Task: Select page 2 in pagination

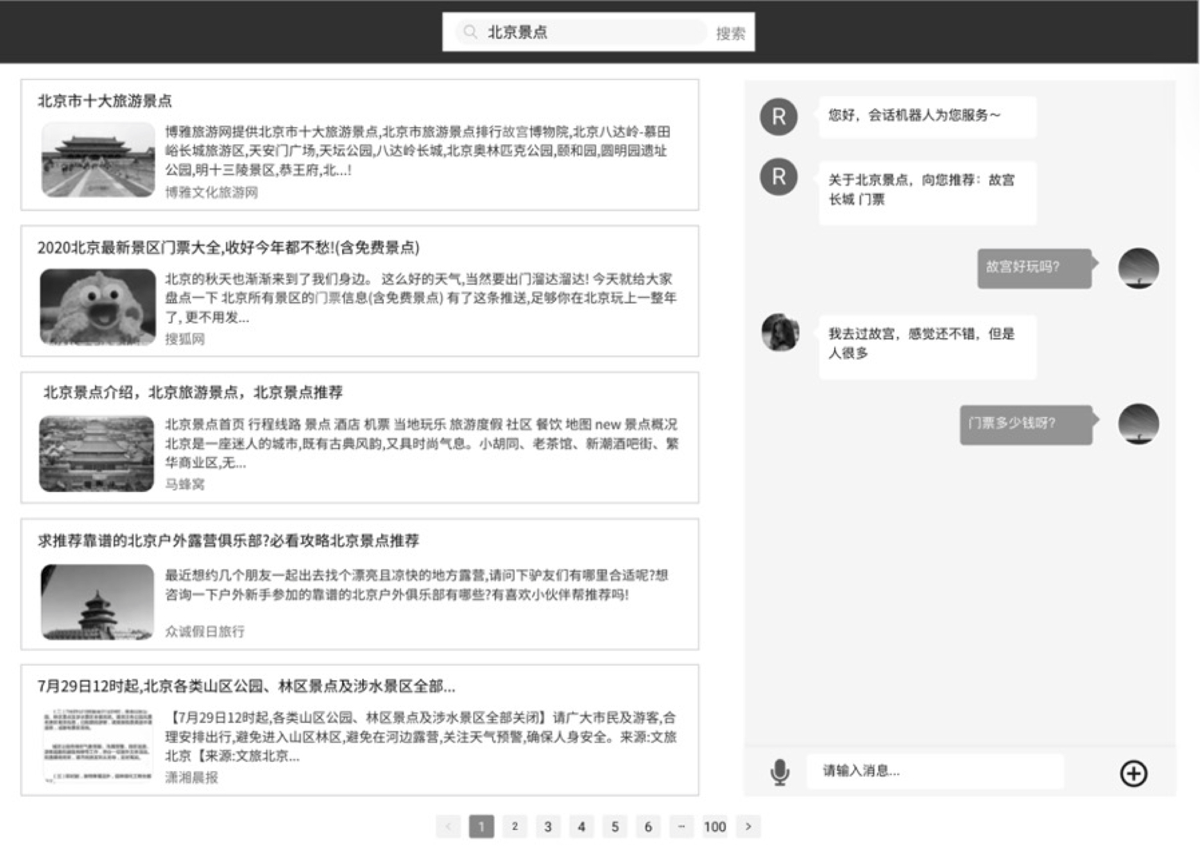Action: (515, 826)
